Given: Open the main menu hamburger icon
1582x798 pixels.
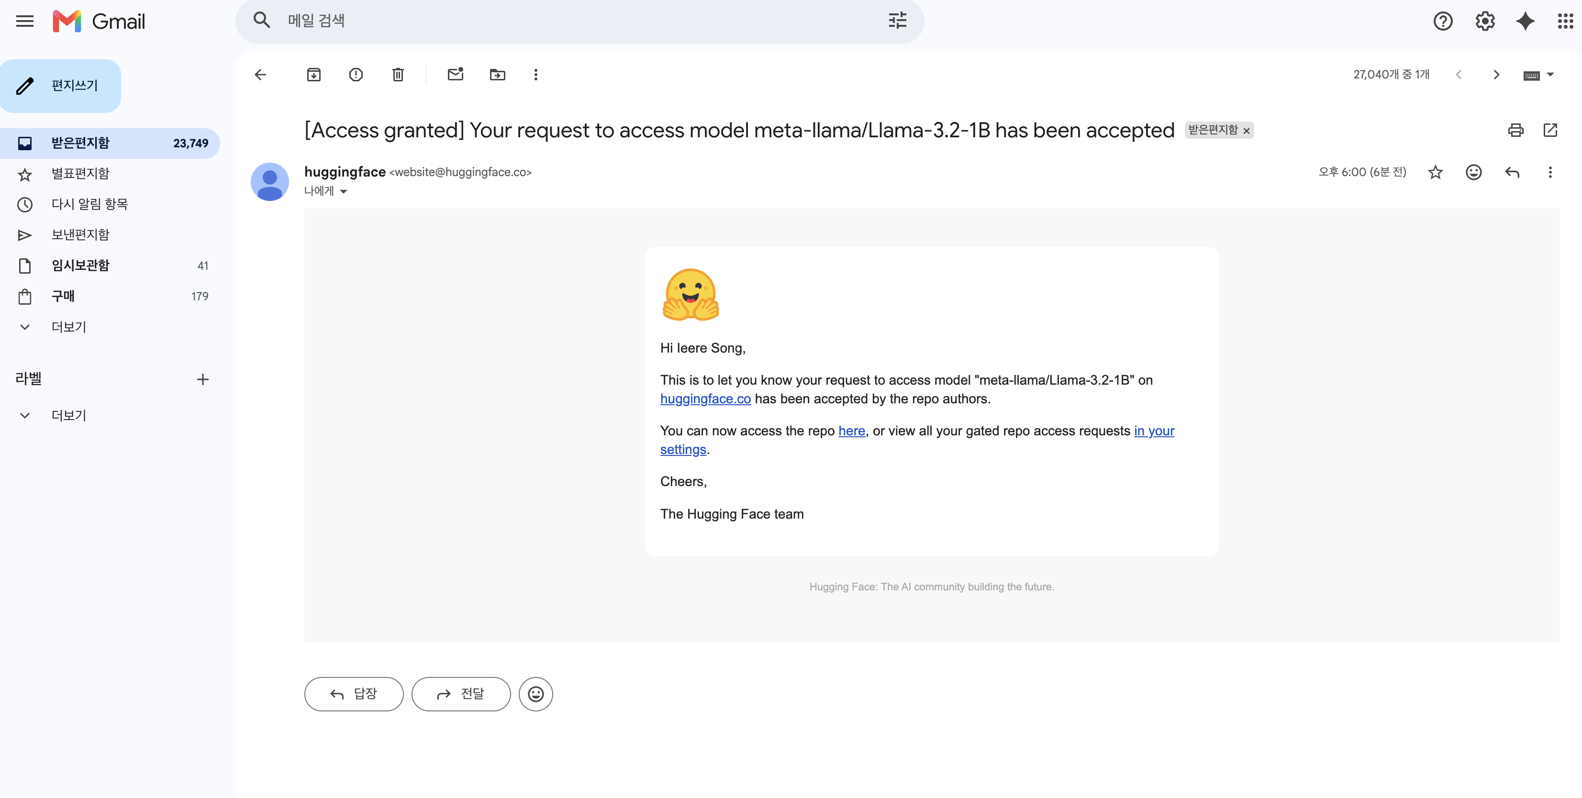Looking at the screenshot, I should [24, 22].
